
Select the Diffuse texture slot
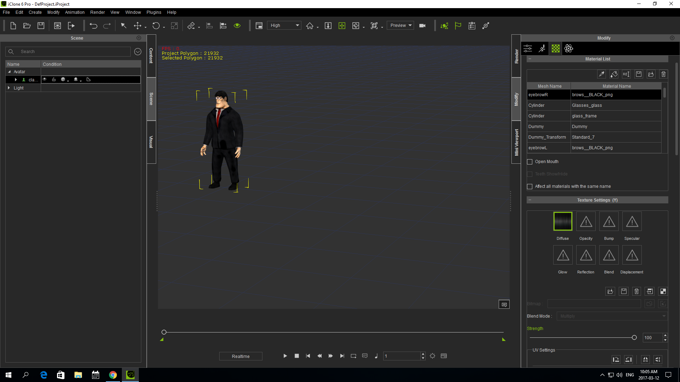563,221
